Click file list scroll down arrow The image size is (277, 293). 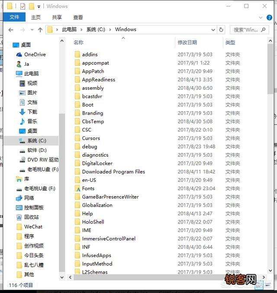pyautogui.click(x=270, y=270)
